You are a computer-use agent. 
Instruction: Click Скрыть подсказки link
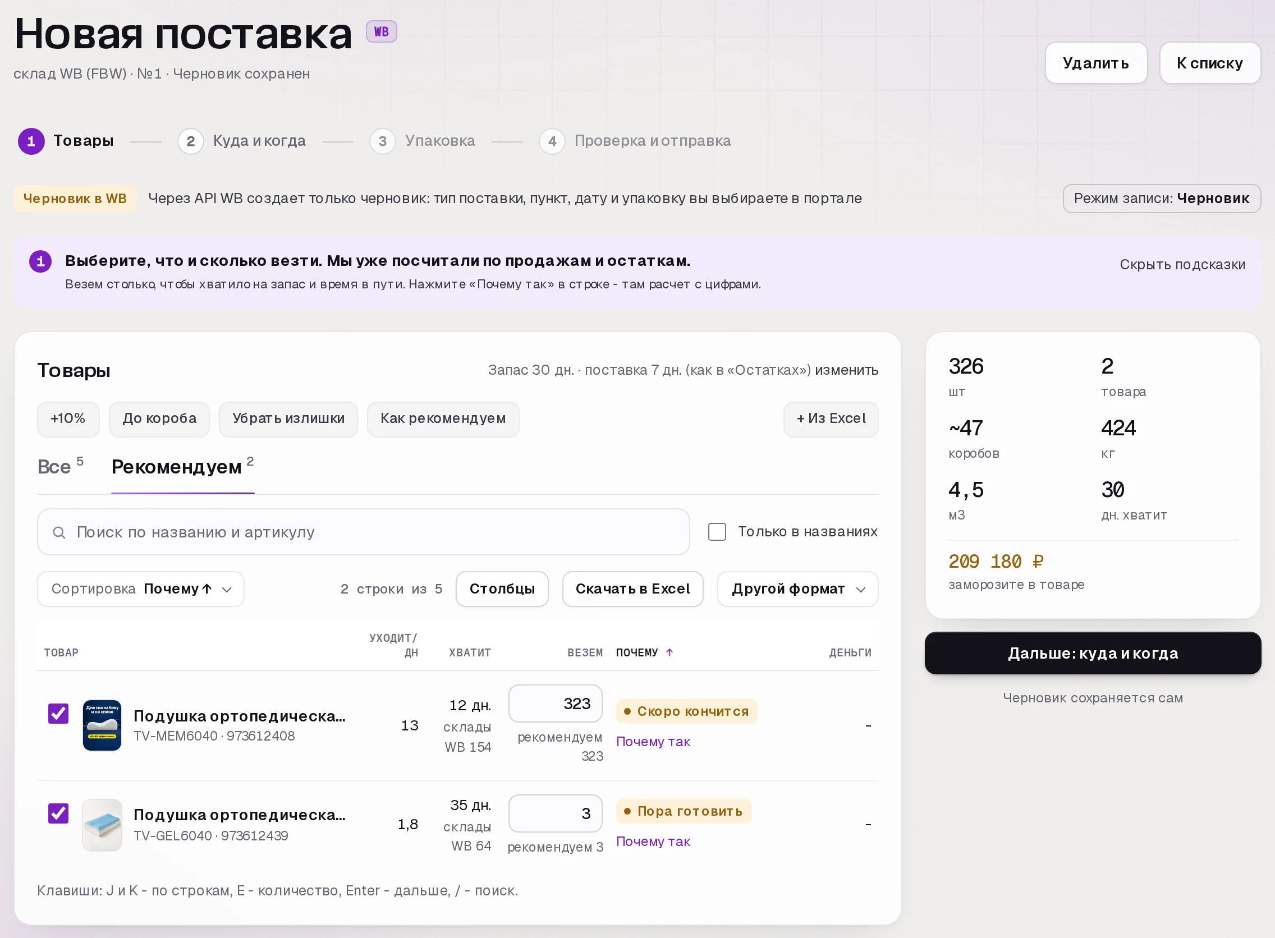pyautogui.click(x=1182, y=265)
